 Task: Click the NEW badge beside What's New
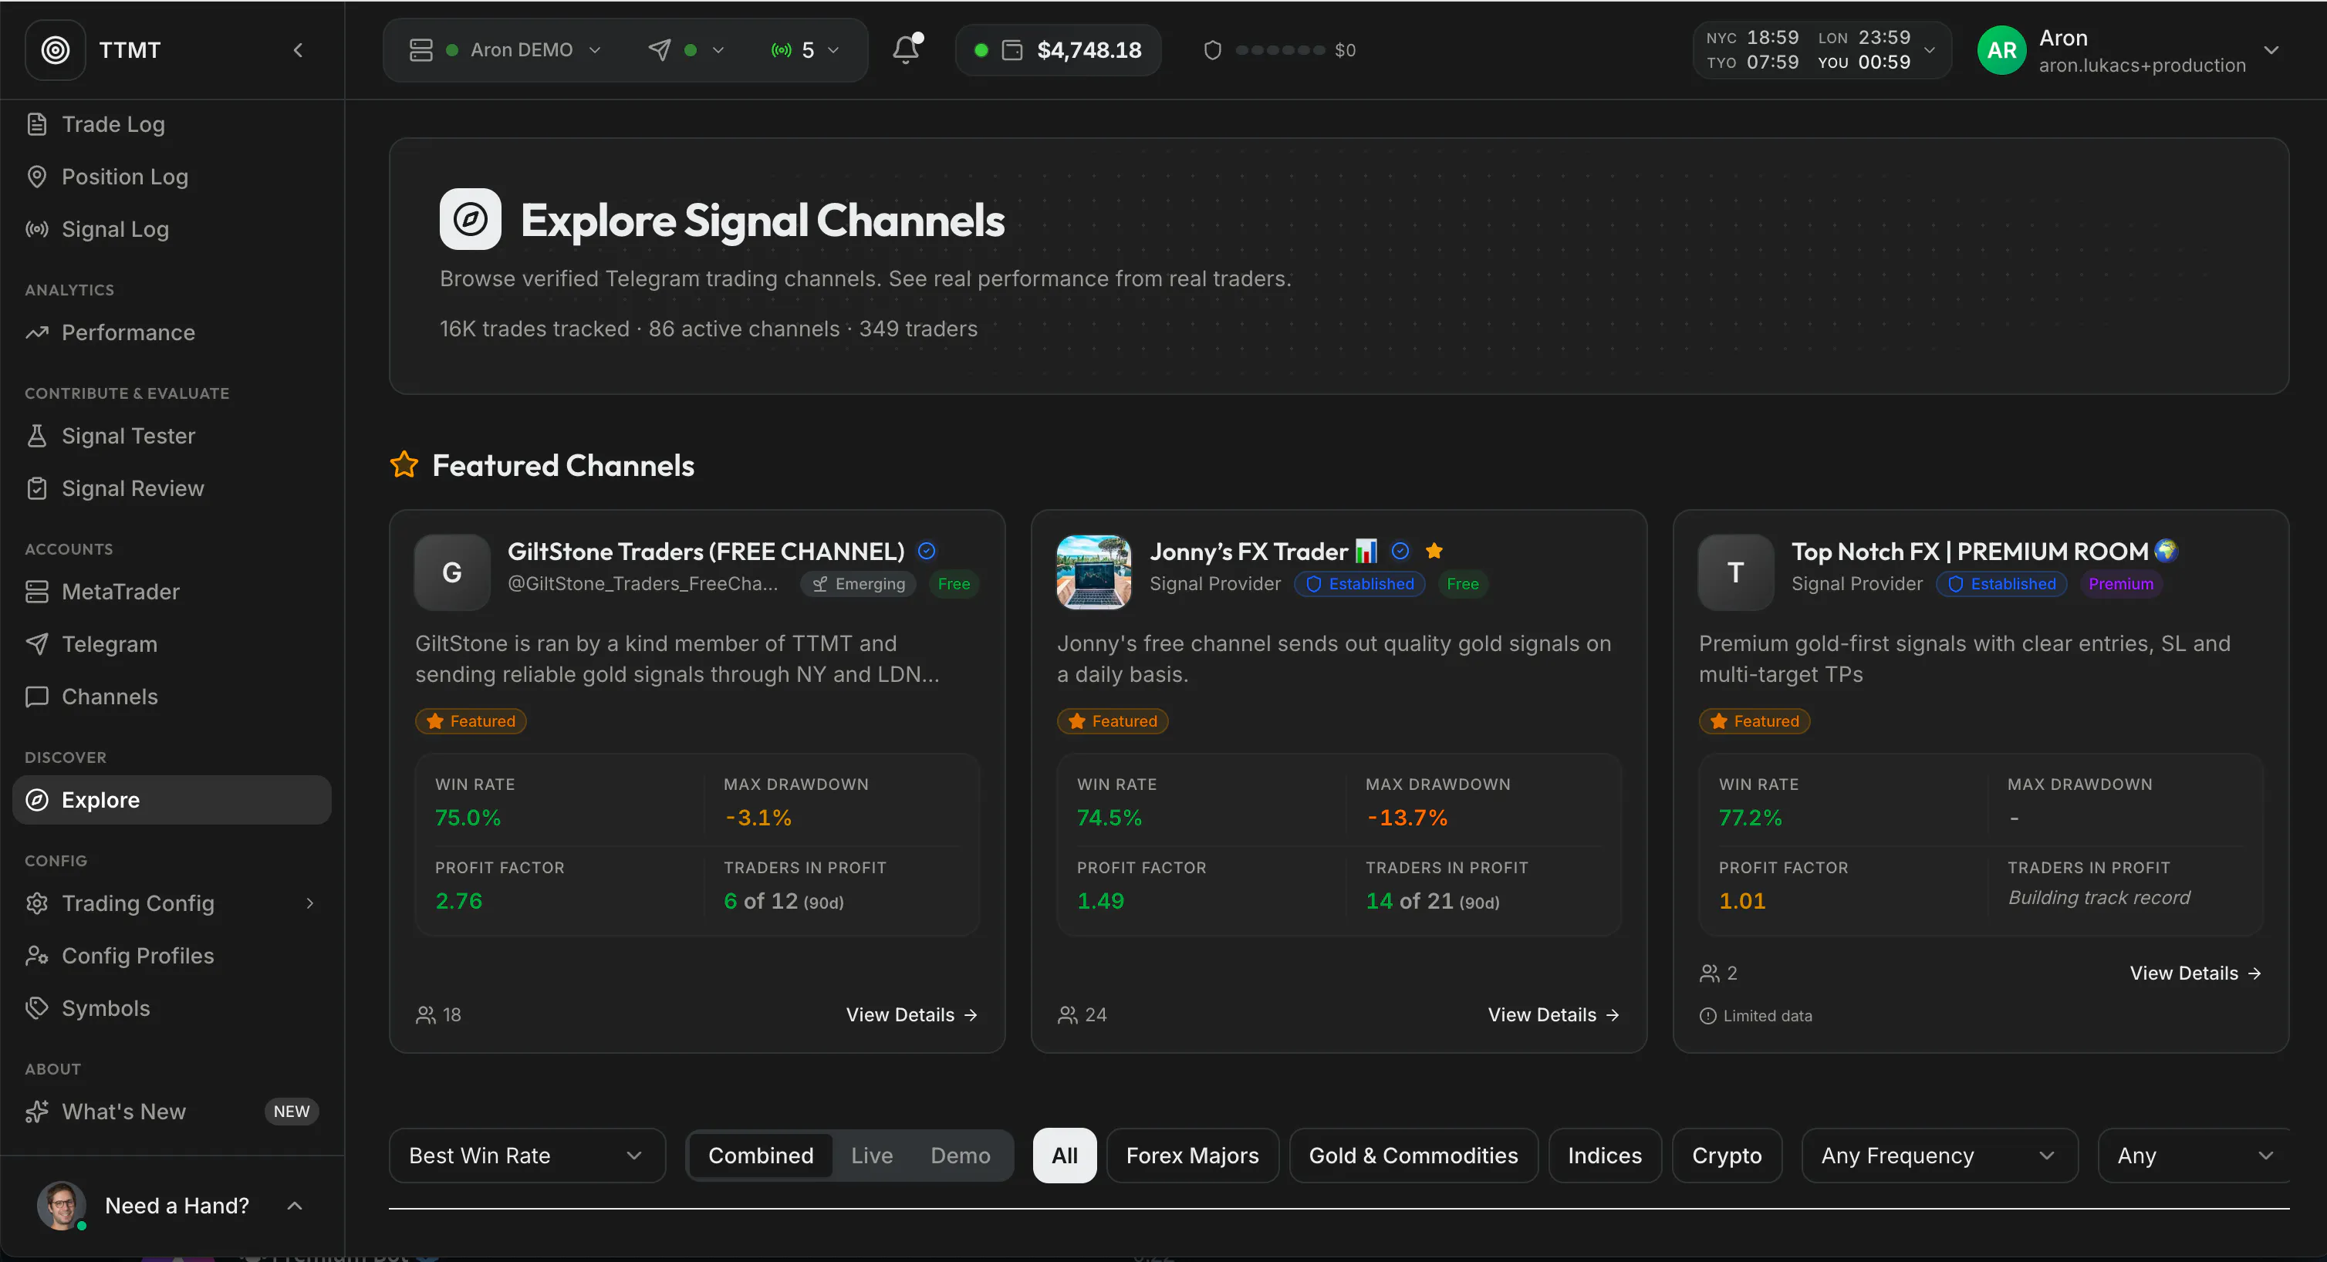click(291, 1111)
